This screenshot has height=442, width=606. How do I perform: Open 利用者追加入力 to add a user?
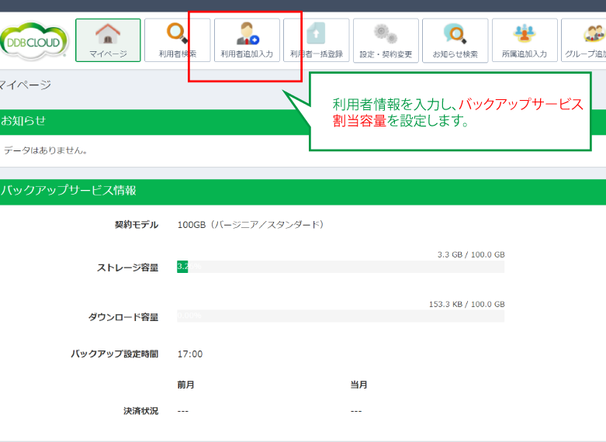(247, 40)
